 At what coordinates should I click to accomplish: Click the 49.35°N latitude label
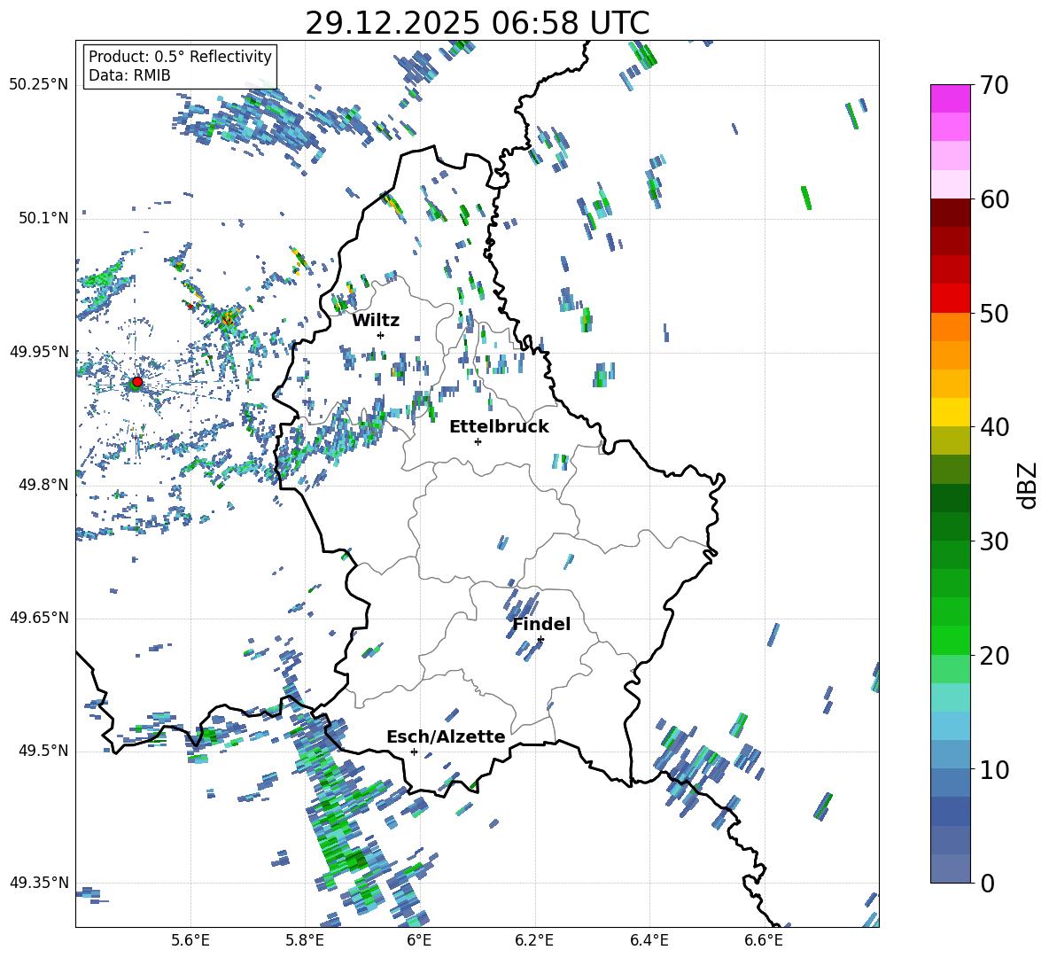pyautogui.click(x=39, y=883)
